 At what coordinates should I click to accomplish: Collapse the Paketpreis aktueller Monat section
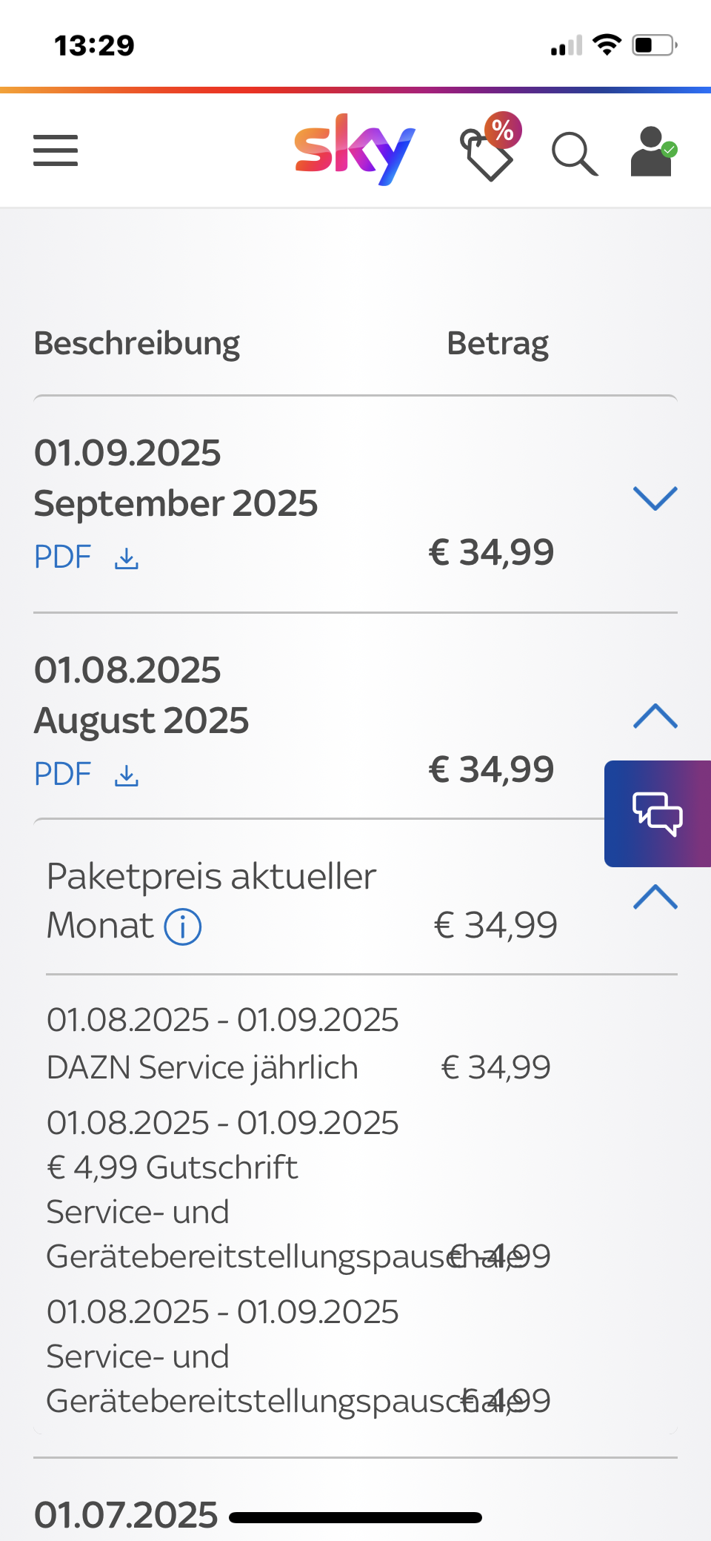pos(655,897)
